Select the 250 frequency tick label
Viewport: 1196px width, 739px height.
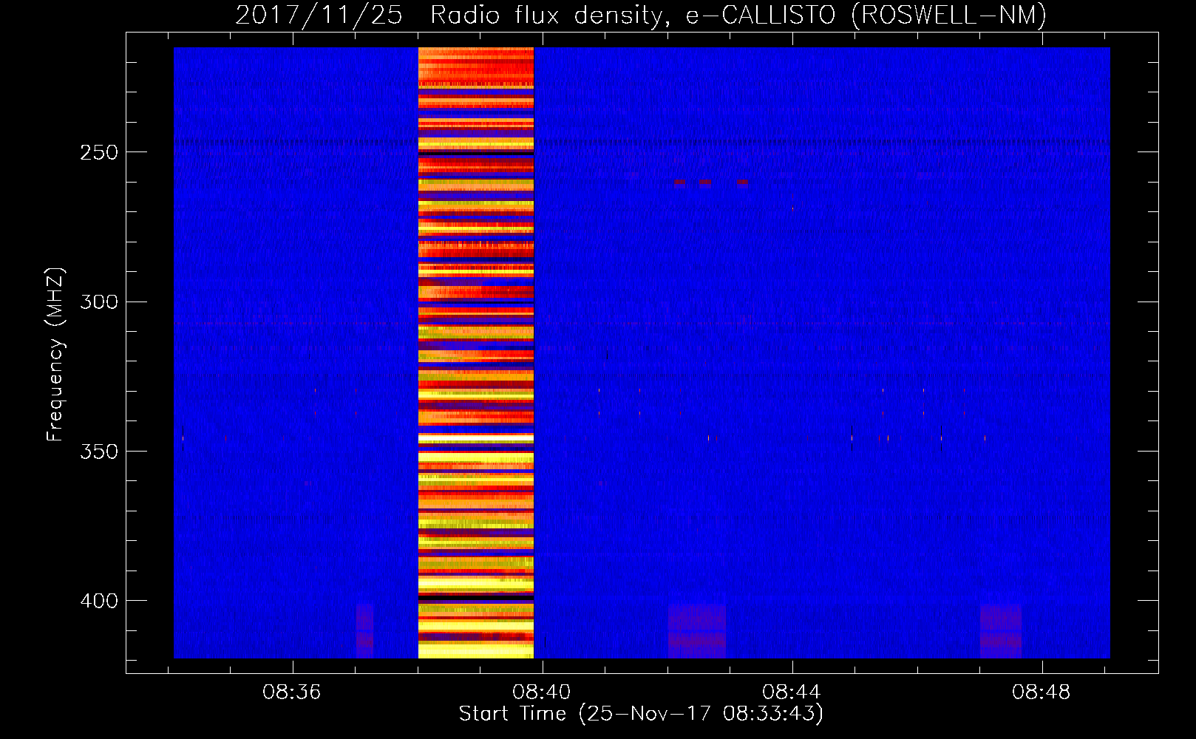99,152
